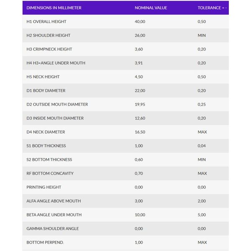Click the Alfa Angle Above Mouth label
The image size is (251, 251).
(x=54, y=201)
